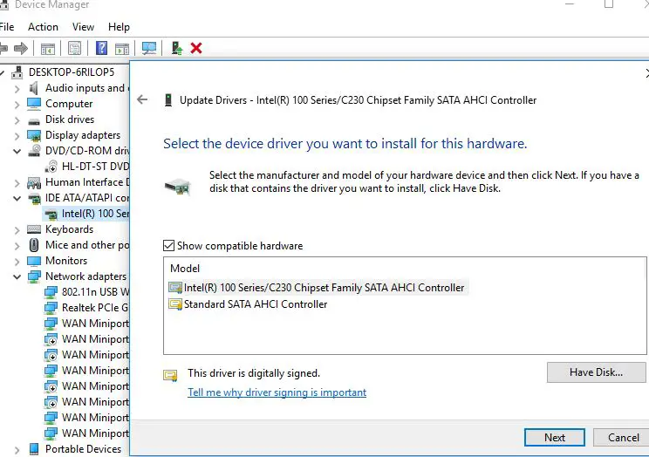Collapse the IDE ATA/ATAPI controllers category
Viewport: 649px width, 457px height.
[17, 198]
